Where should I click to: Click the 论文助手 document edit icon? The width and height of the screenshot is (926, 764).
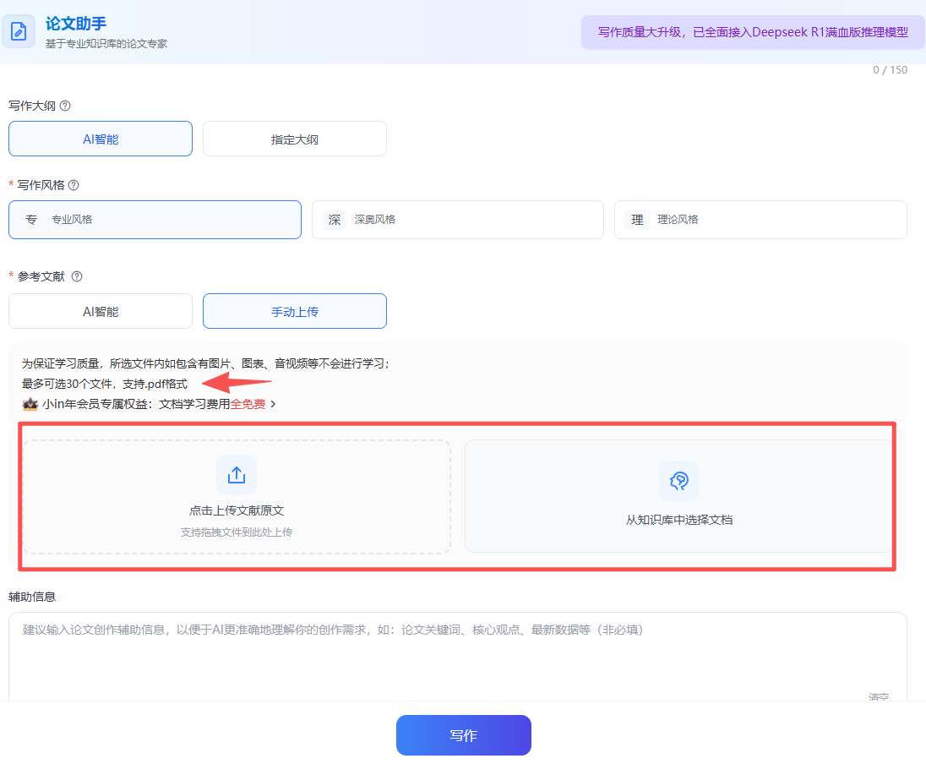[x=18, y=32]
